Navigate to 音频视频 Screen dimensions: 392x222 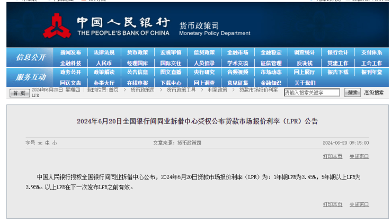[x=238, y=72]
